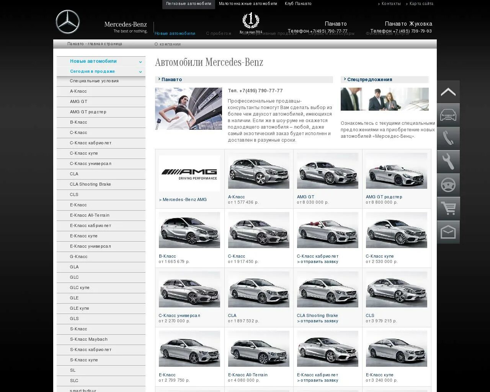Expand the Новые автомобили sidebar section
Screen dimensions: 490x392
click(x=101, y=61)
